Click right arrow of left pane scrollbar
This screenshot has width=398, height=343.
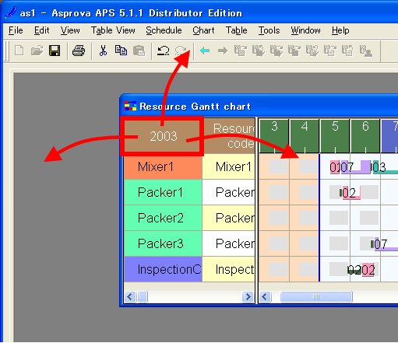(248, 296)
